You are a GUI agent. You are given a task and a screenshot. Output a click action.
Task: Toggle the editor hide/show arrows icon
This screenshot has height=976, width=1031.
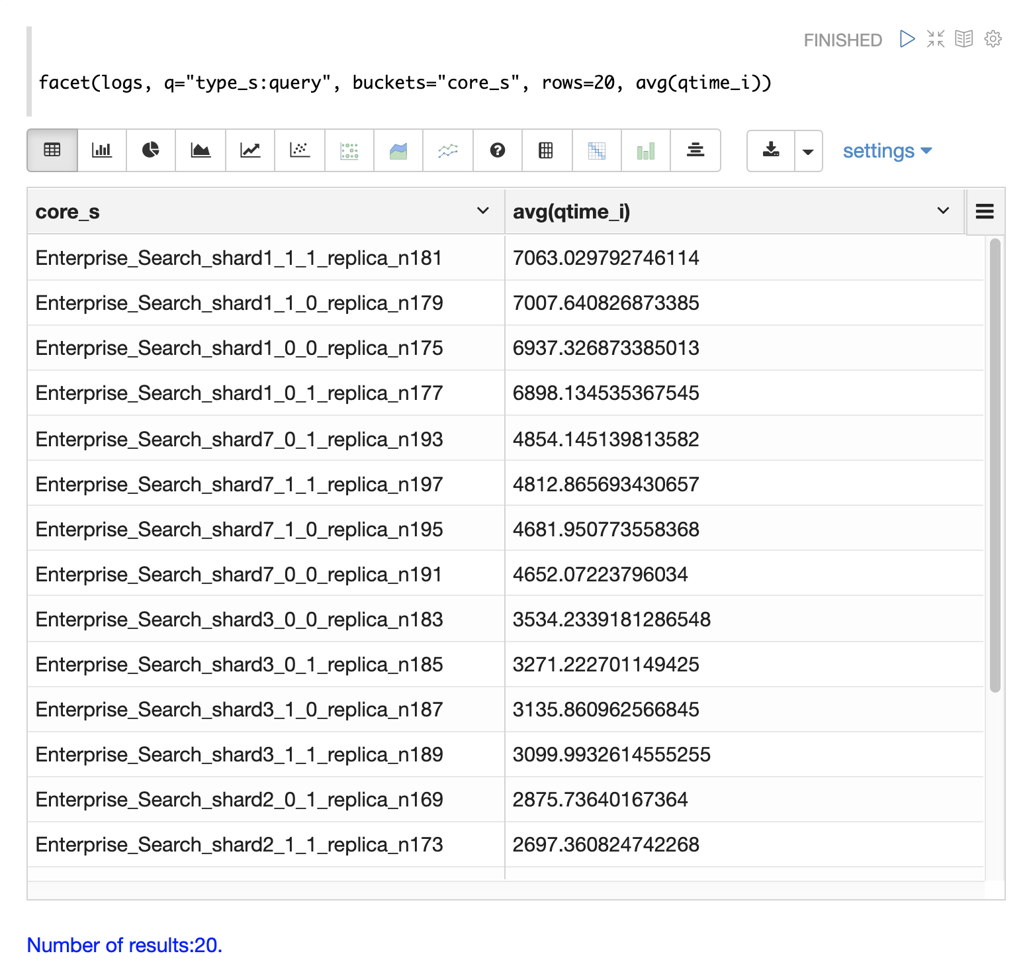[936, 39]
